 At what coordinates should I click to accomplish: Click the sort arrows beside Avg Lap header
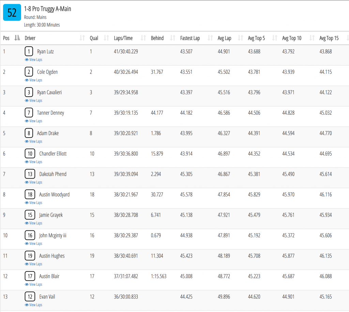coord(240,38)
